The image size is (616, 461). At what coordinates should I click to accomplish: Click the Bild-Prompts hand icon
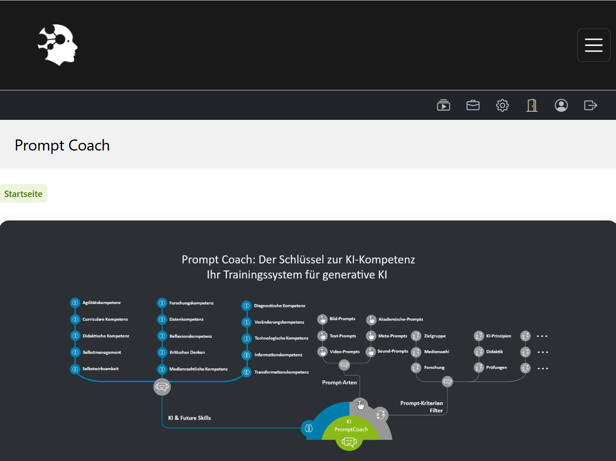coord(323,319)
